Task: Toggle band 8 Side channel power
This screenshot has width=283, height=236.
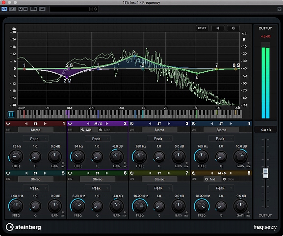Action: tap(224, 179)
